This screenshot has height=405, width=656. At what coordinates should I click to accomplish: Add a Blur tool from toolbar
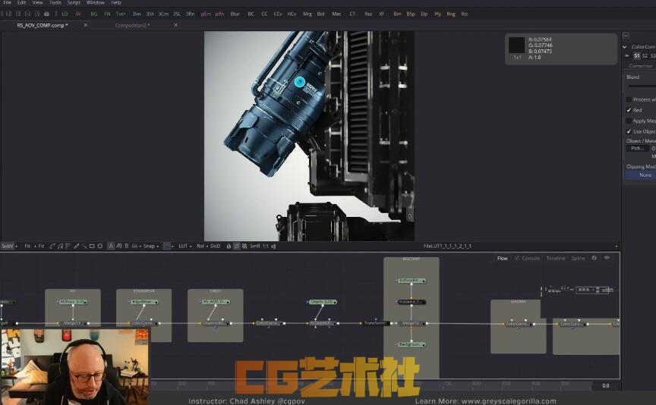pyautogui.click(x=235, y=14)
